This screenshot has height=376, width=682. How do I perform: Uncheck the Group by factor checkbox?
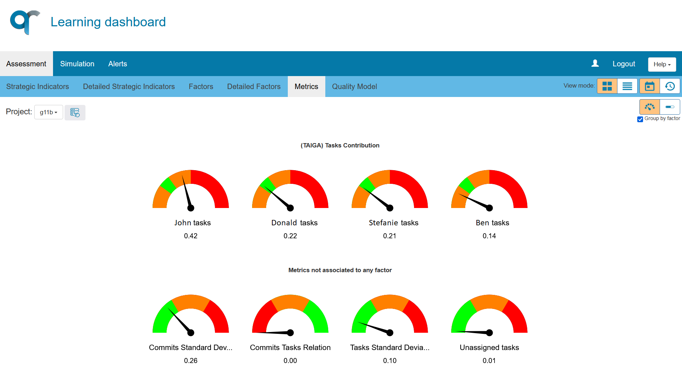click(x=640, y=119)
